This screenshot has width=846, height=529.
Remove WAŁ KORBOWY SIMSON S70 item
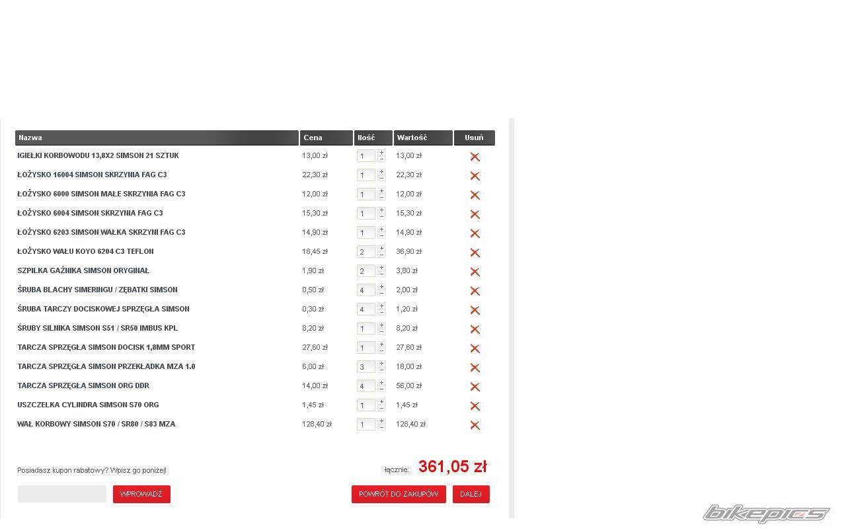pyautogui.click(x=475, y=425)
